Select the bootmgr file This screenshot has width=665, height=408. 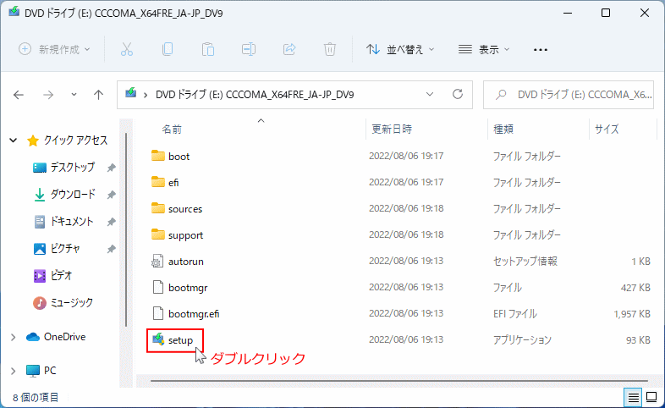point(188,288)
